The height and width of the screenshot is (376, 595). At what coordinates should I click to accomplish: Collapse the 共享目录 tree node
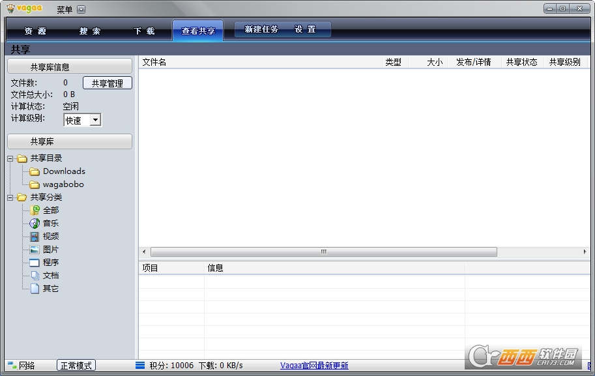[x=10, y=158]
